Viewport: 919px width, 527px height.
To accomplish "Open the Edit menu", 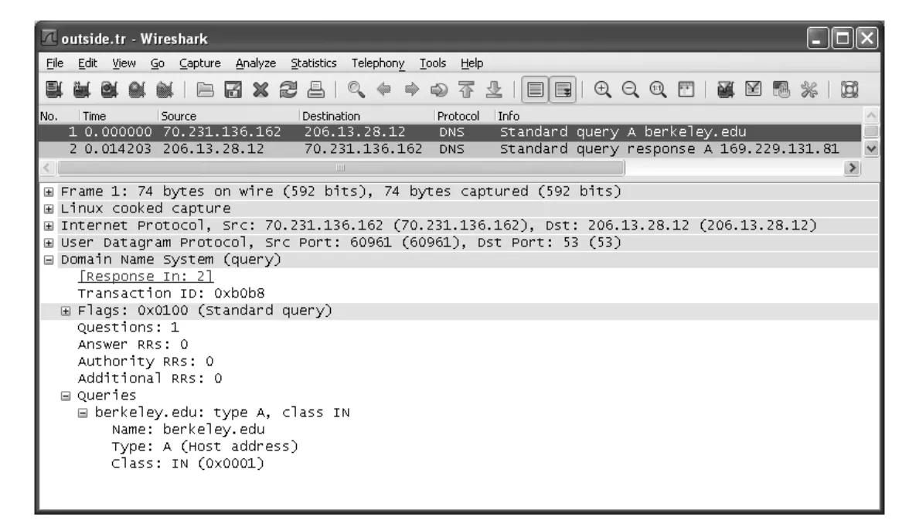I will click(87, 63).
